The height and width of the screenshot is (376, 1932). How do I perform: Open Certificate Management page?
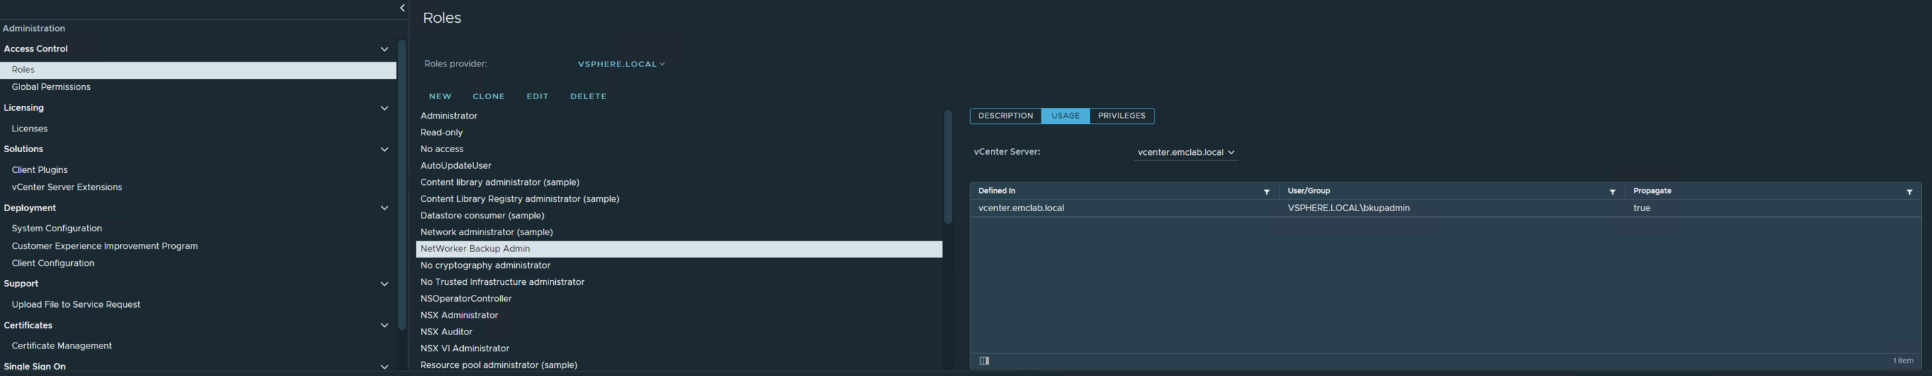coord(62,346)
